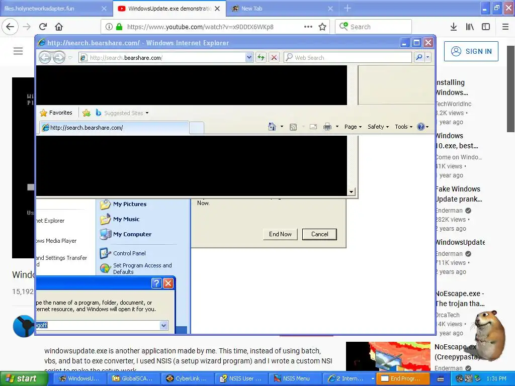Open the YouTube guide hamburger menu
This screenshot has width=515, height=386.
point(18,51)
